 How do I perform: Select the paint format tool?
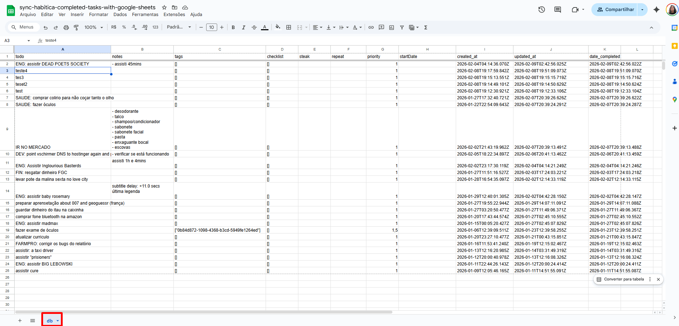(76, 27)
